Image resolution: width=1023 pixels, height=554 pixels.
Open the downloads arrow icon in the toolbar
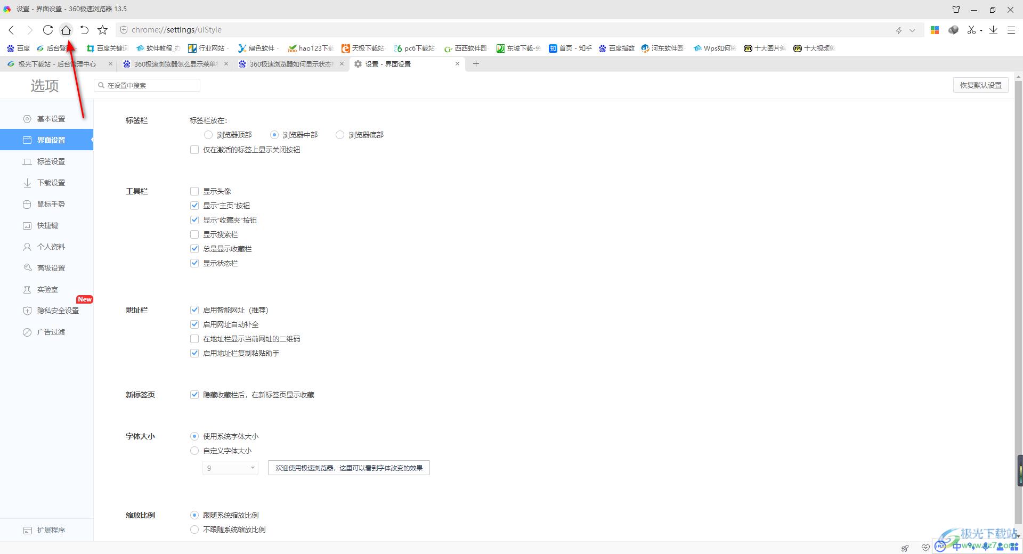993,30
